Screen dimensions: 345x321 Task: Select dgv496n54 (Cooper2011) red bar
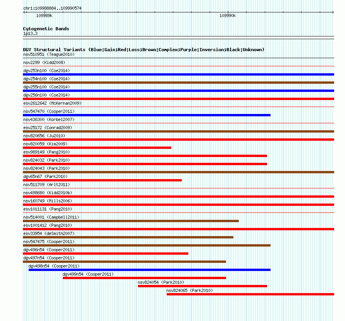tap(105, 254)
